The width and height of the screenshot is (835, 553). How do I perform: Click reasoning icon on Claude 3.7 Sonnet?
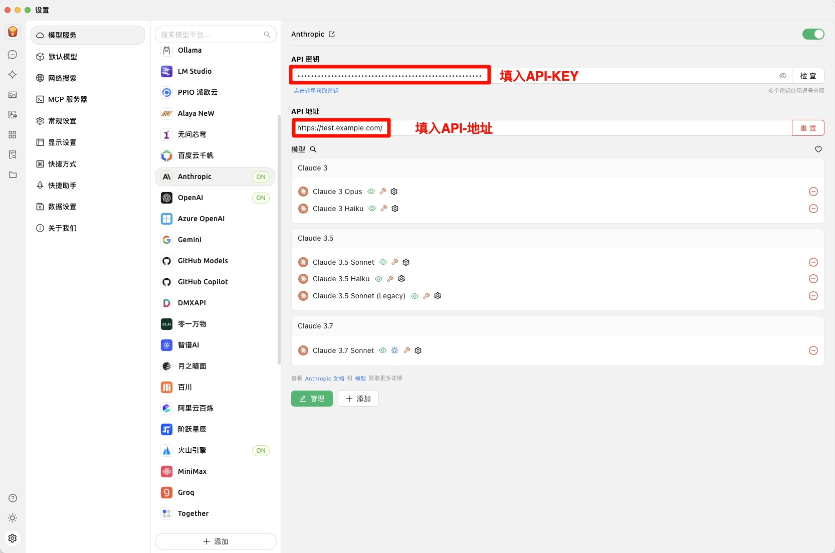point(394,350)
